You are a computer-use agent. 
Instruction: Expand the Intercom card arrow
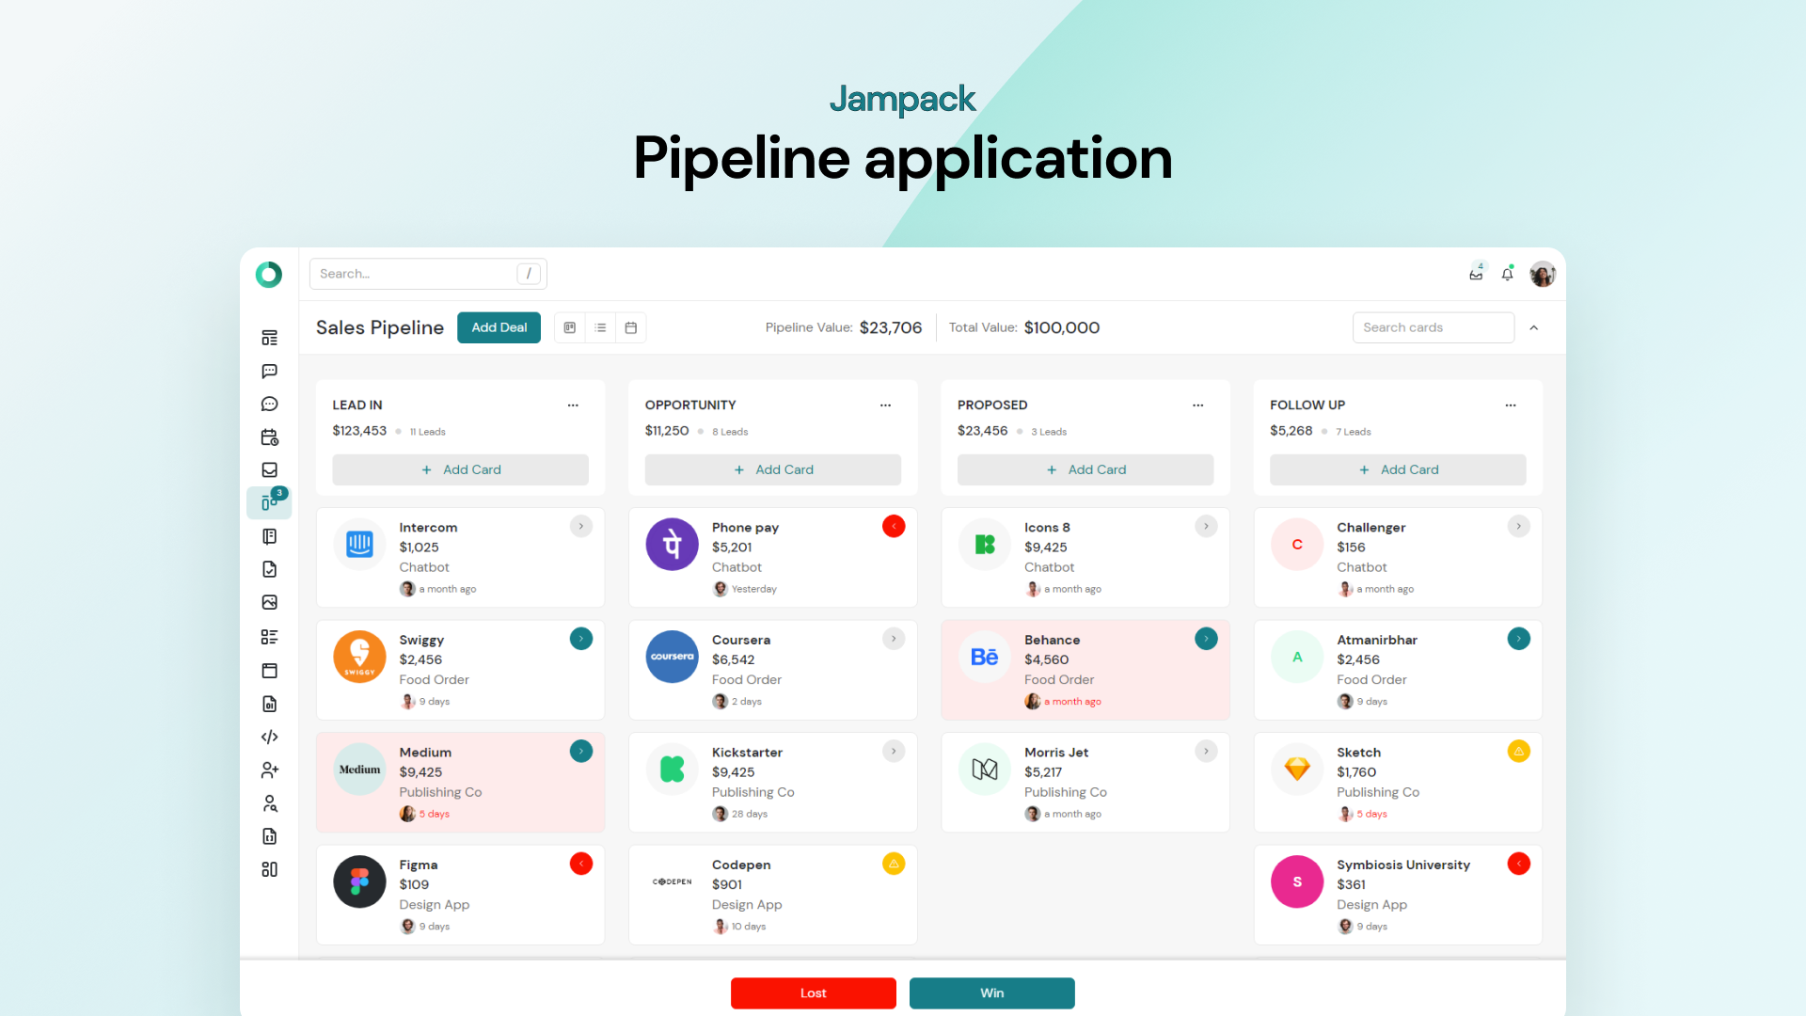pyautogui.click(x=581, y=527)
